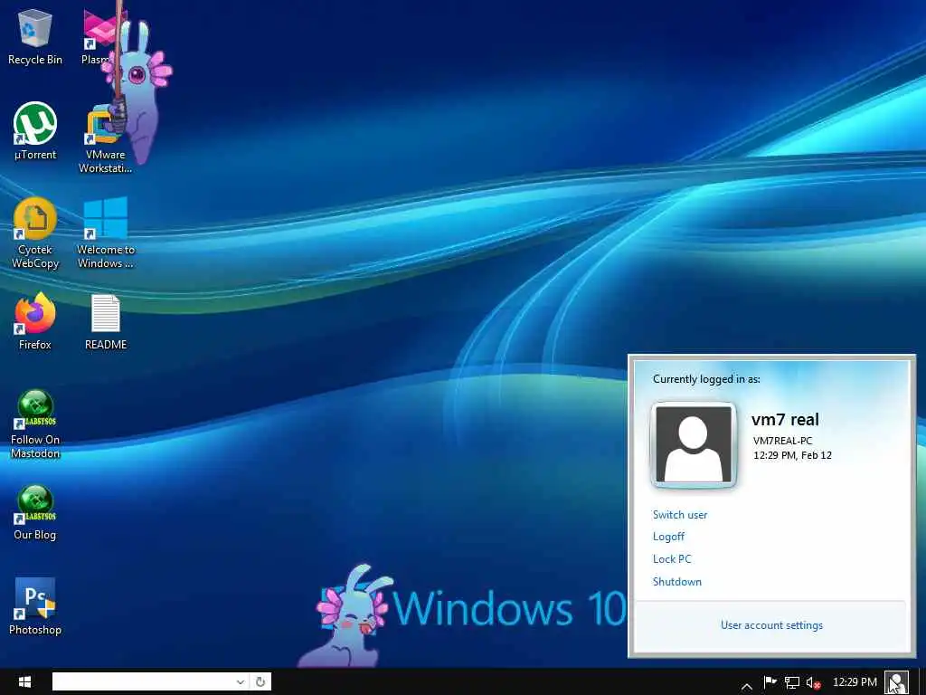The width and height of the screenshot is (926, 695).
Task: Click the muted volume tray icon
Action: click(x=814, y=682)
